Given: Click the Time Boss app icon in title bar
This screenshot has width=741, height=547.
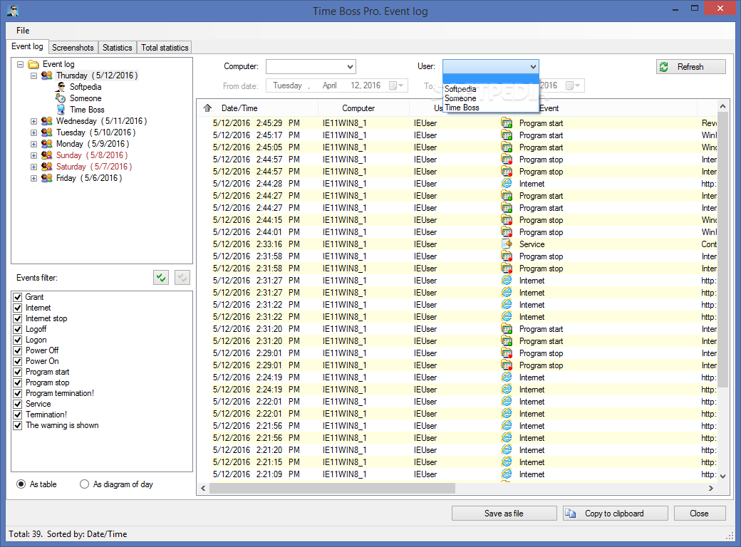Looking at the screenshot, I should tap(13, 11).
